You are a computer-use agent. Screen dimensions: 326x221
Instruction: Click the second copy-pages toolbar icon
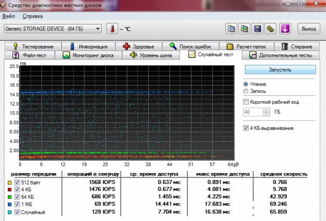[x=245, y=28]
